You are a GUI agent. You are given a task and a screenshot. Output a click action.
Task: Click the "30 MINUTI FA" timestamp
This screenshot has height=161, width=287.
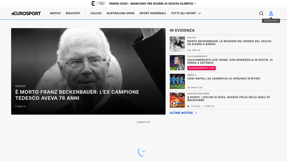coord(195,88)
